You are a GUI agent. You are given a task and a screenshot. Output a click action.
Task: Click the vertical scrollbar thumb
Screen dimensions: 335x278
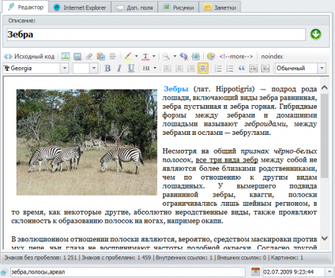(x=325, y=136)
